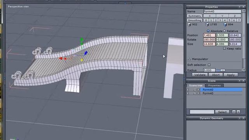Viewport: 249px width, 140px height.
Task: Click the Position X field 7.481
Action: click(209, 35)
